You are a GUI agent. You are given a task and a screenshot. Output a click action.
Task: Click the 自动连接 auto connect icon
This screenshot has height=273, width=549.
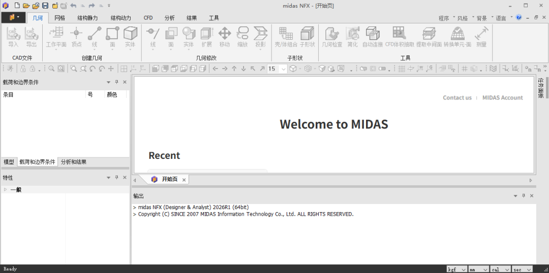tap(372, 38)
